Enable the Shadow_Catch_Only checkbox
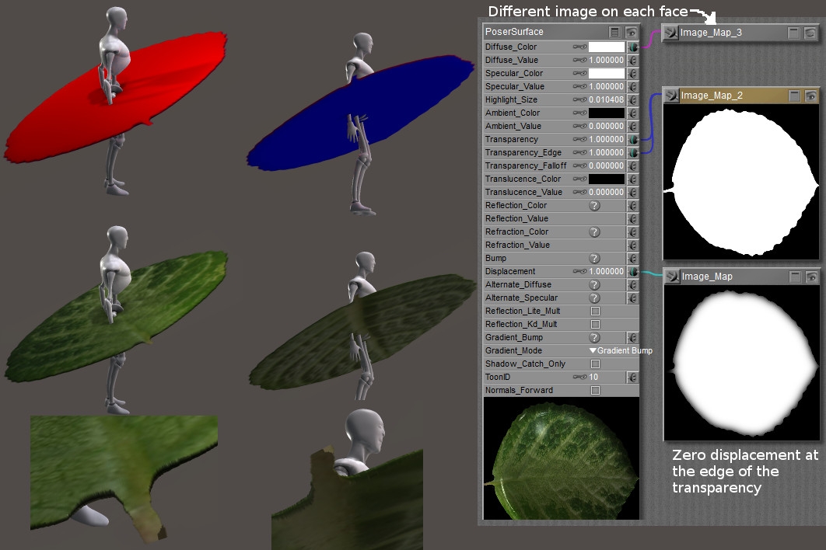 coord(595,364)
